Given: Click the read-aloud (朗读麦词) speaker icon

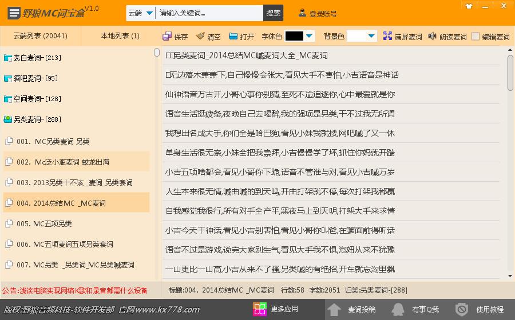Looking at the screenshot, I should tap(433, 37).
